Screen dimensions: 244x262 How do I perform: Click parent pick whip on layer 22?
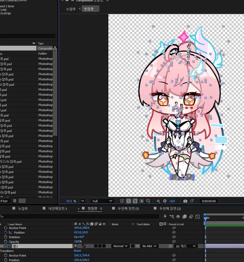170,246
